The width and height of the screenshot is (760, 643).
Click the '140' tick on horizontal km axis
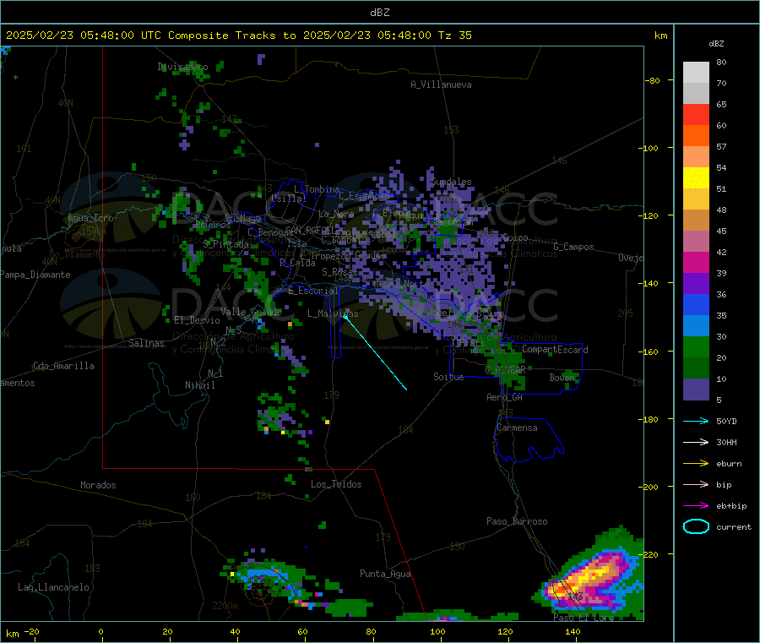point(573,632)
